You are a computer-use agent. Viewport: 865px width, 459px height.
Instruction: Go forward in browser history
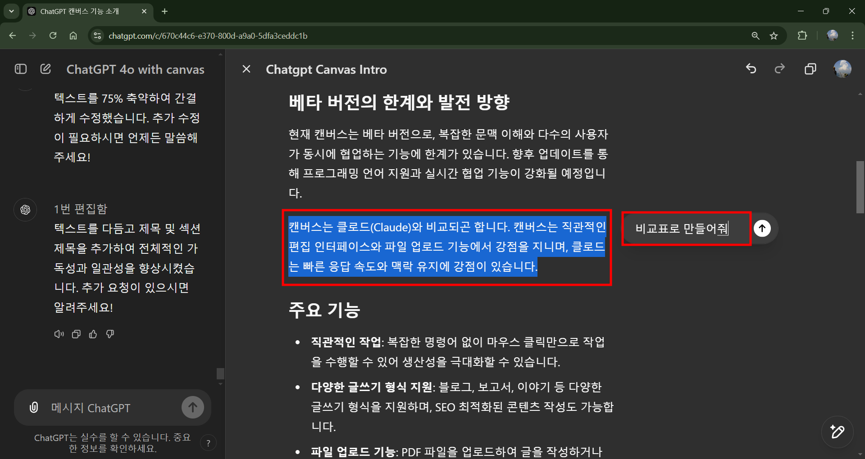point(32,36)
